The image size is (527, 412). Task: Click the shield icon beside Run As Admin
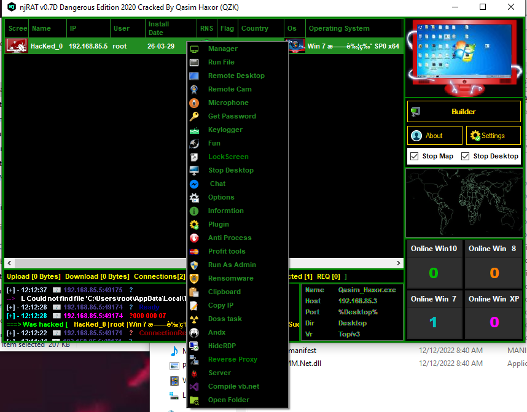[194, 265]
